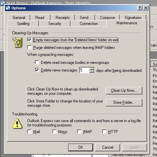Click the Options dialog title bar icon
The image size is (157, 157).
click(x=8, y=8)
